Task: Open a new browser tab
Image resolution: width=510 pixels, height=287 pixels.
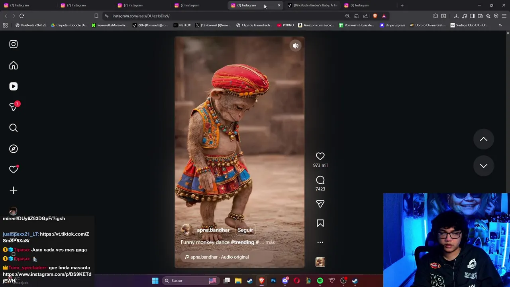Action: [402, 5]
